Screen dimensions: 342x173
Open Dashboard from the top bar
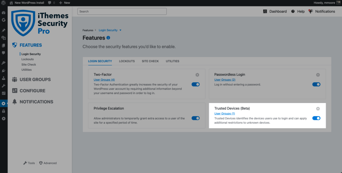pyautogui.click(x=275, y=11)
